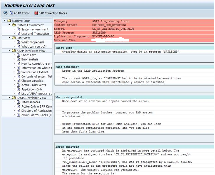Viewport: 215px width, 175px height.
Task: Select the ABAP Developer View folder icon
Action: click(14, 51)
